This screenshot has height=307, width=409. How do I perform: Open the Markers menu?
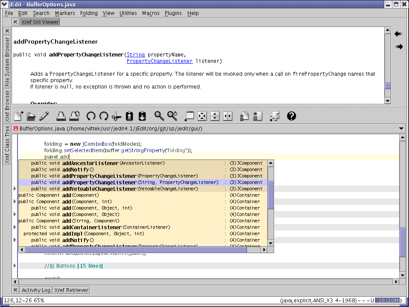point(65,13)
